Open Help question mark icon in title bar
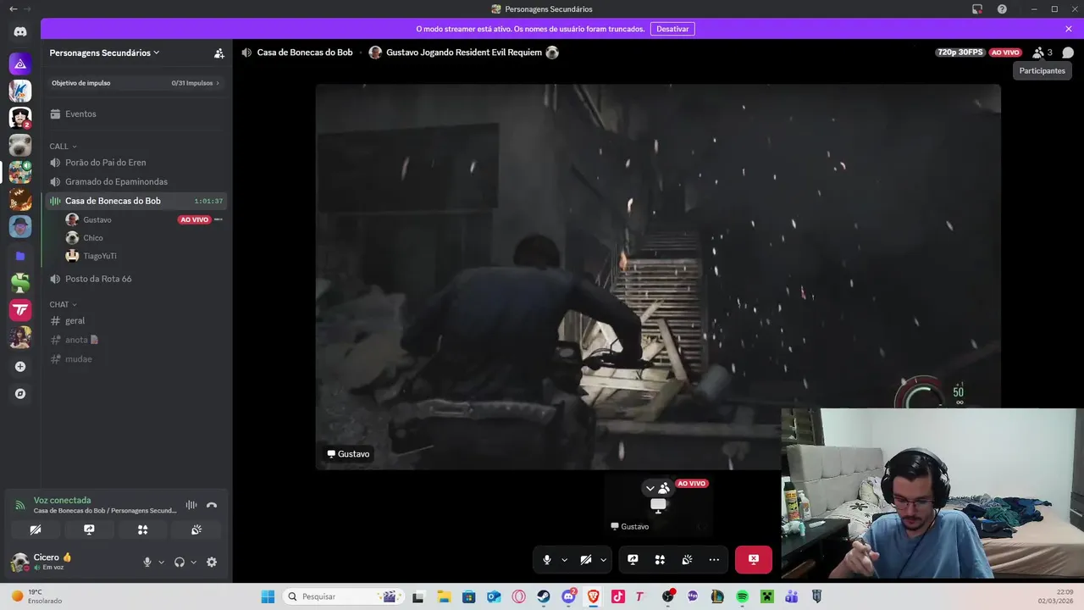Viewport: 1084px width, 610px height. tap(1002, 9)
